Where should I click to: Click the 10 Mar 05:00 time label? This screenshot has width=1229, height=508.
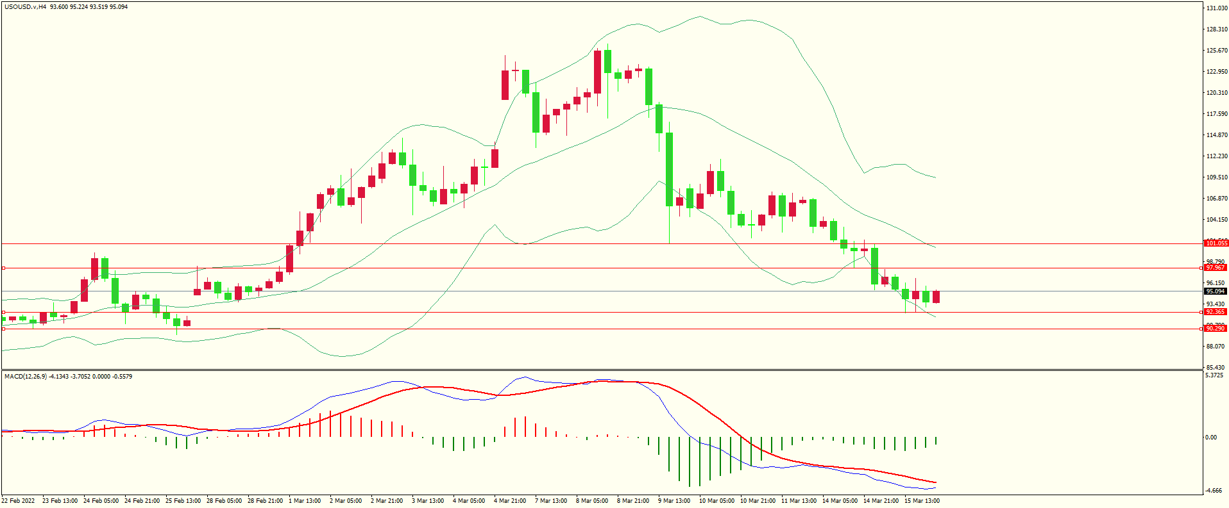[716, 501]
